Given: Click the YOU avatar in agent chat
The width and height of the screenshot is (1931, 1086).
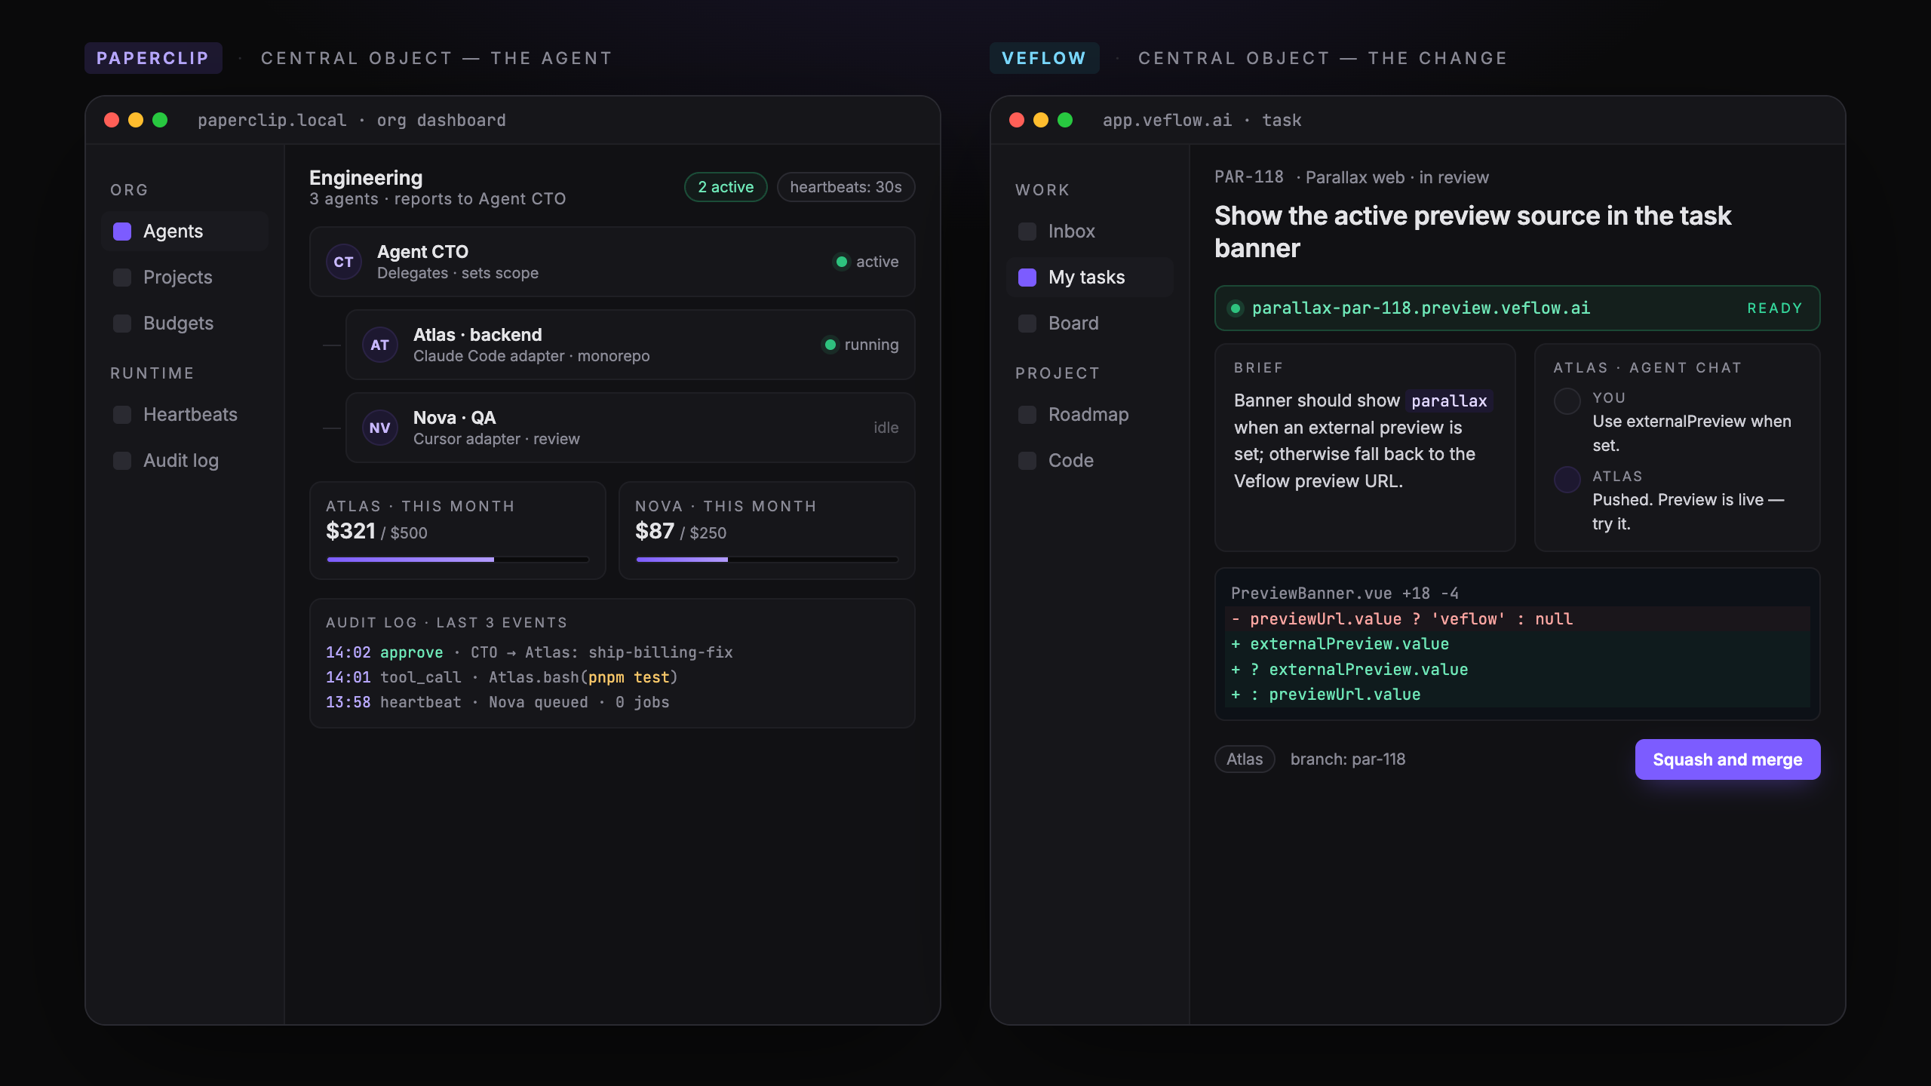Looking at the screenshot, I should click(x=1567, y=401).
